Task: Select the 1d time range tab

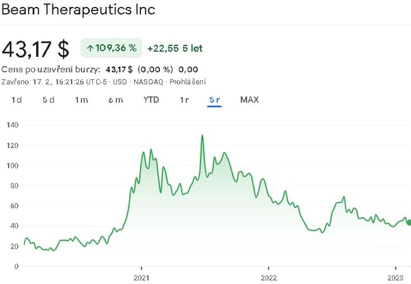Action: coord(17,100)
